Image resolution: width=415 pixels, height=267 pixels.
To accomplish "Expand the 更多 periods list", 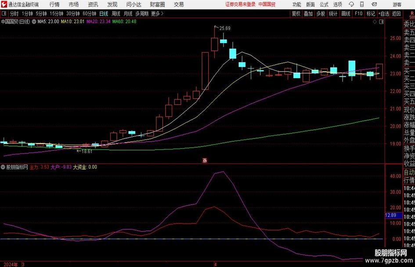I will point(157,14).
